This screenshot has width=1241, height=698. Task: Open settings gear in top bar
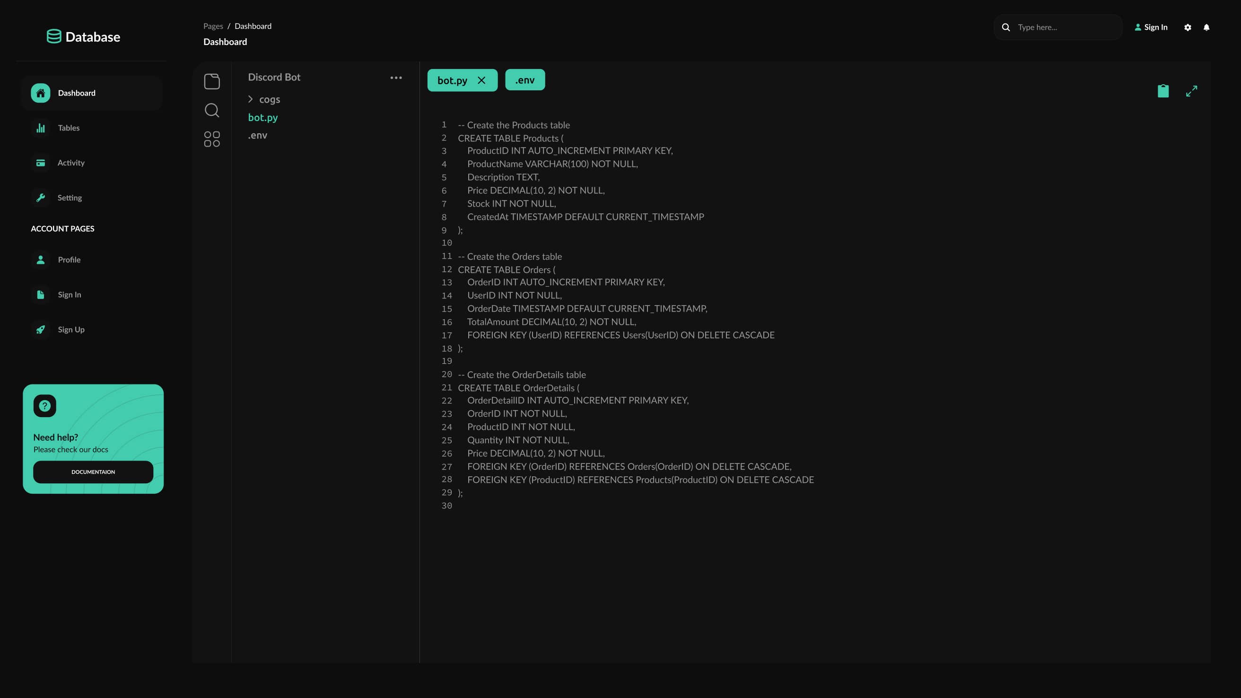pos(1188,27)
